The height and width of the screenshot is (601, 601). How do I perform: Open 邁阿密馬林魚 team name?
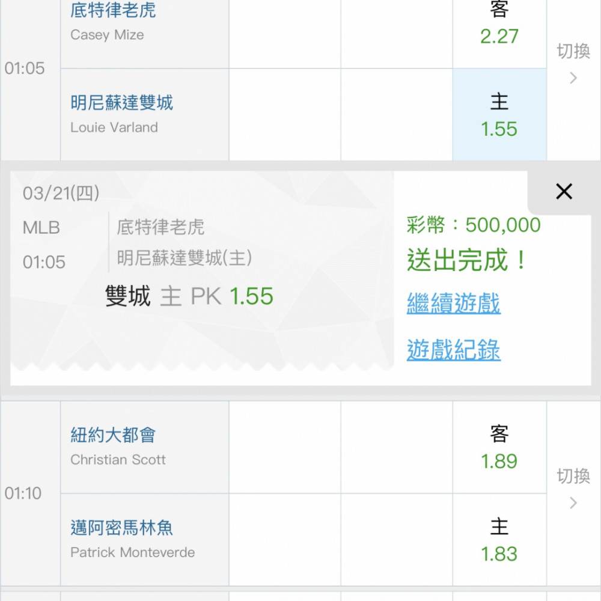[x=121, y=528]
